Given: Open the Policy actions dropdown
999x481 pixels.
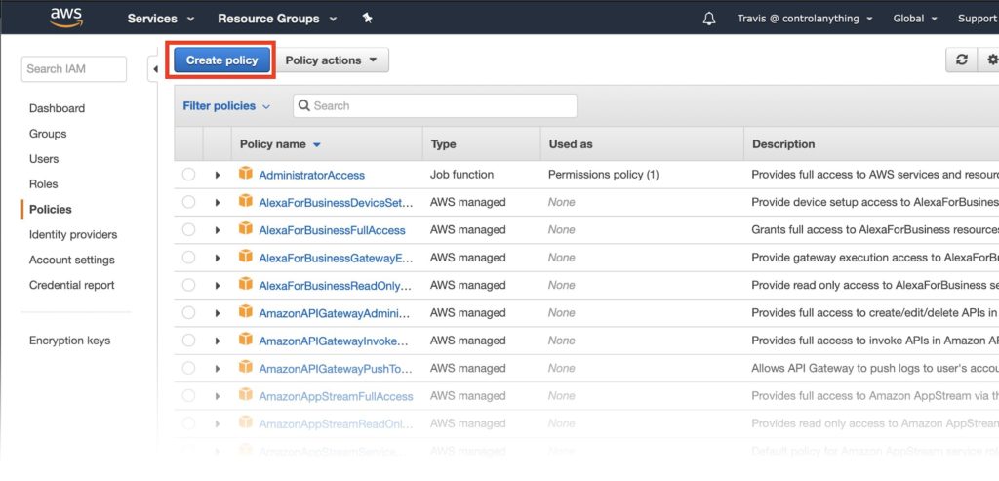Looking at the screenshot, I should pyautogui.click(x=332, y=60).
